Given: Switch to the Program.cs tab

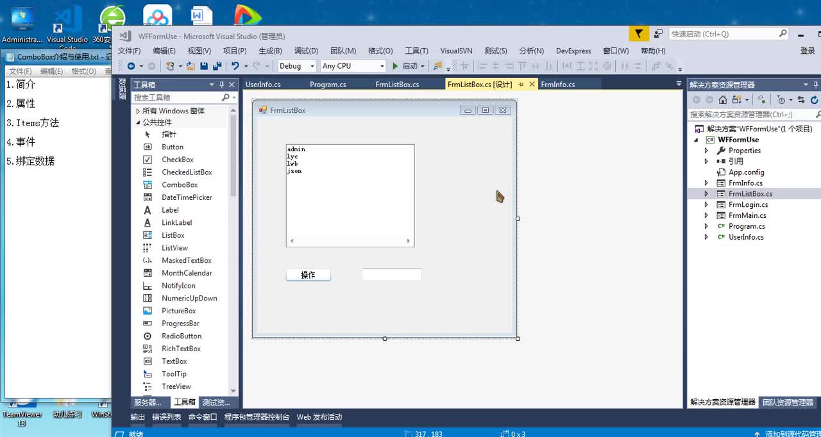Looking at the screenshot, I should coord(328,85).
